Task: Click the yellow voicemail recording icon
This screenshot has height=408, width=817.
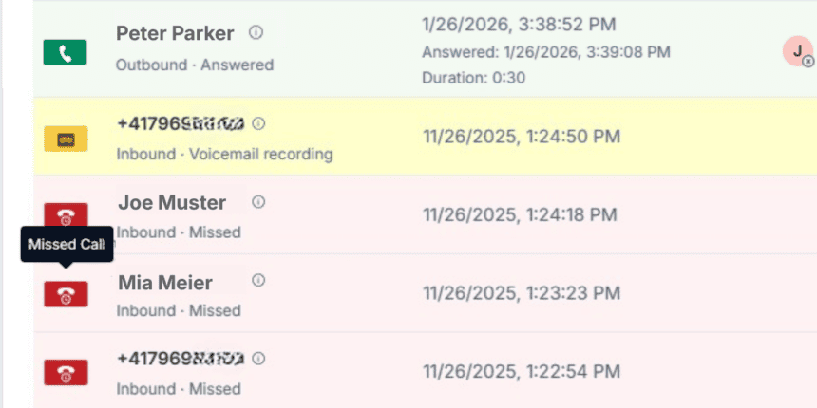Action: pos(66,139)
